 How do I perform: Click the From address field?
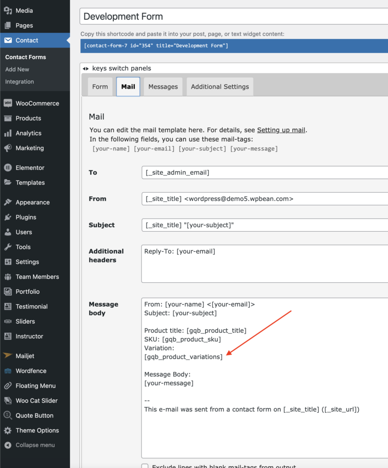265,199
